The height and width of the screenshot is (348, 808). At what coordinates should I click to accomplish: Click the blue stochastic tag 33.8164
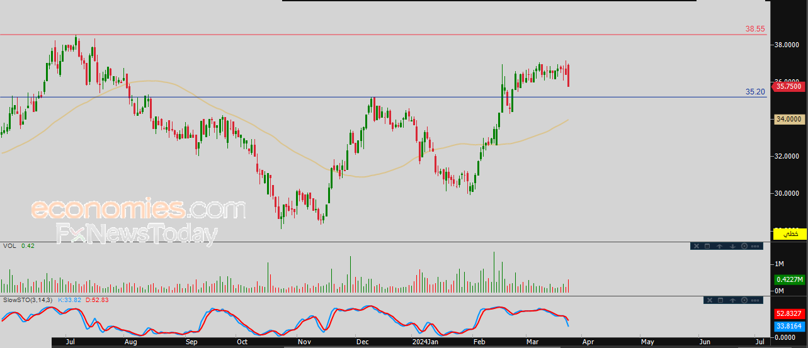pyautogui.click(x=789, y=326)
